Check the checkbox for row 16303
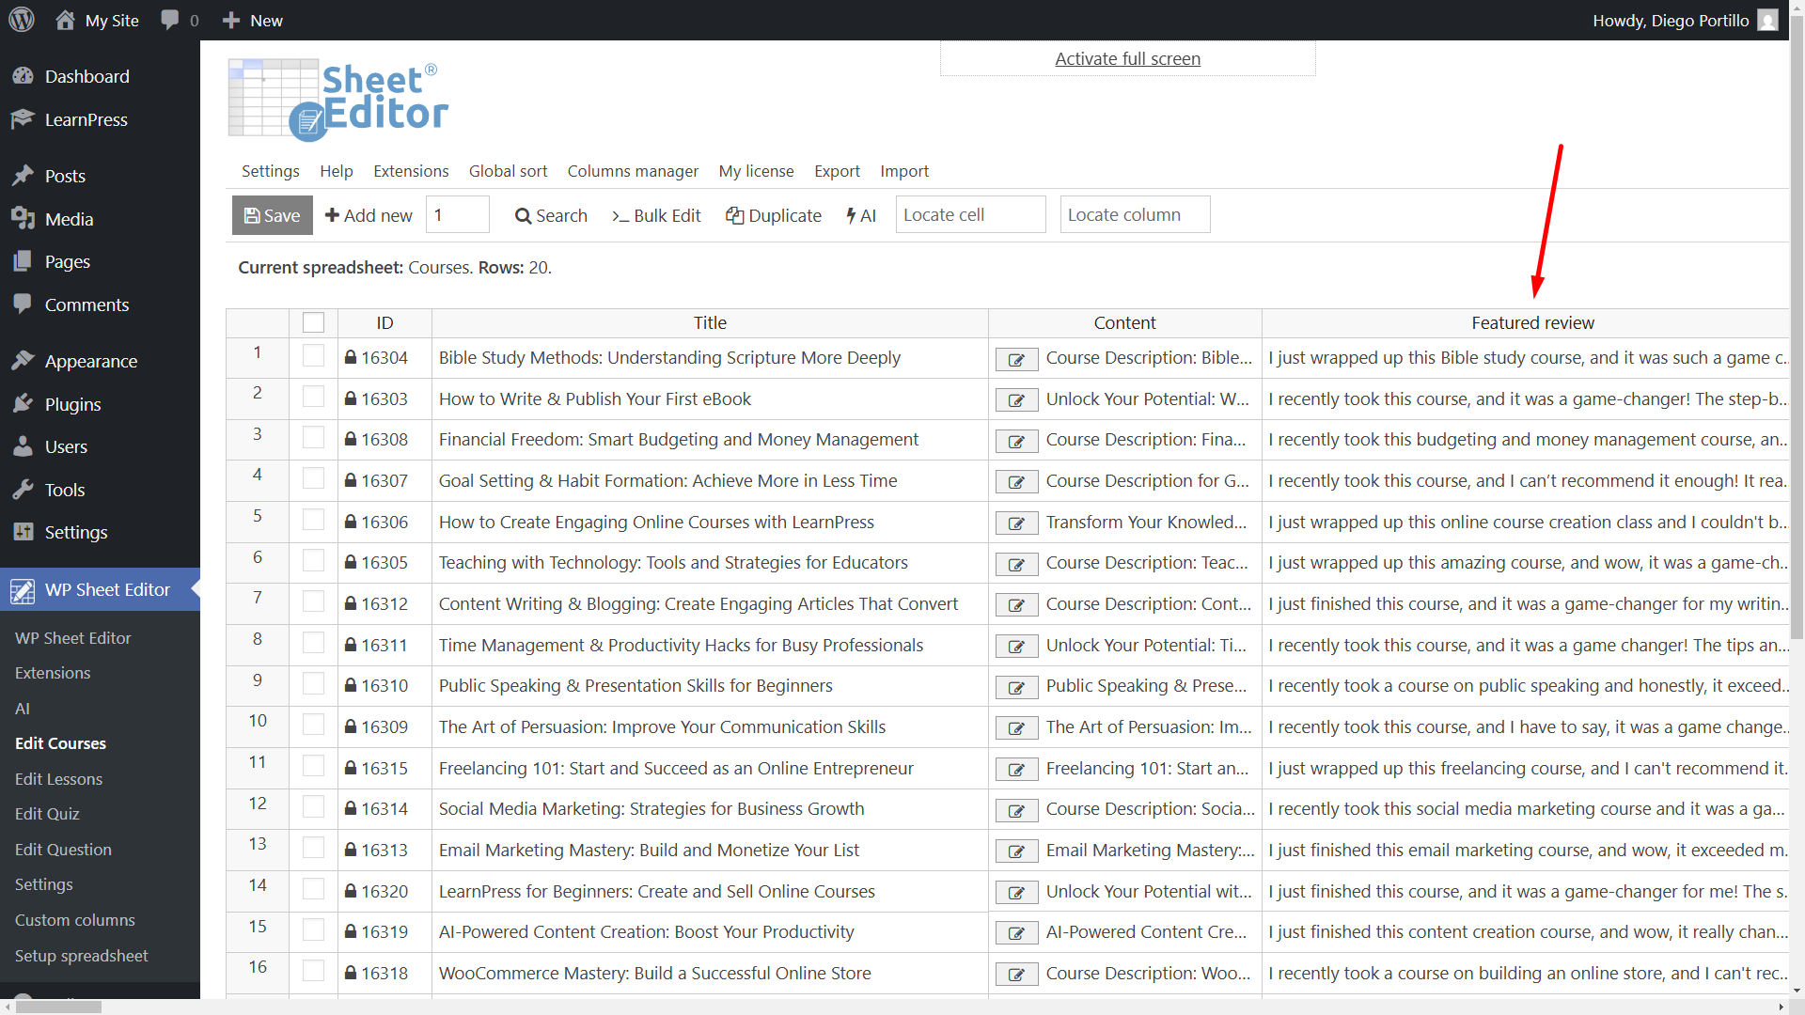The height and width of the screenshot is (1015, 1805). click(x=313, y=396)
